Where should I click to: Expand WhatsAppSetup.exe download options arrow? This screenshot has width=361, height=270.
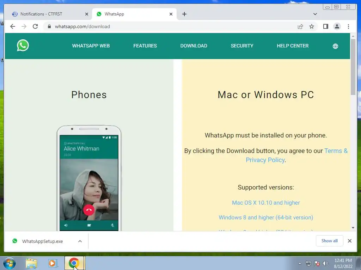tap(80, 241)
